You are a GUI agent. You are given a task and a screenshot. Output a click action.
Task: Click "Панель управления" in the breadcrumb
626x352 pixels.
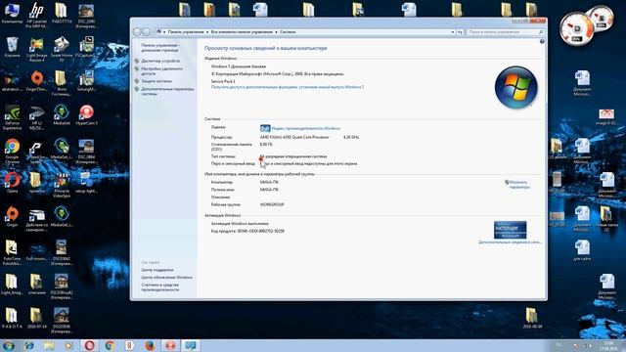coord(186,32)
